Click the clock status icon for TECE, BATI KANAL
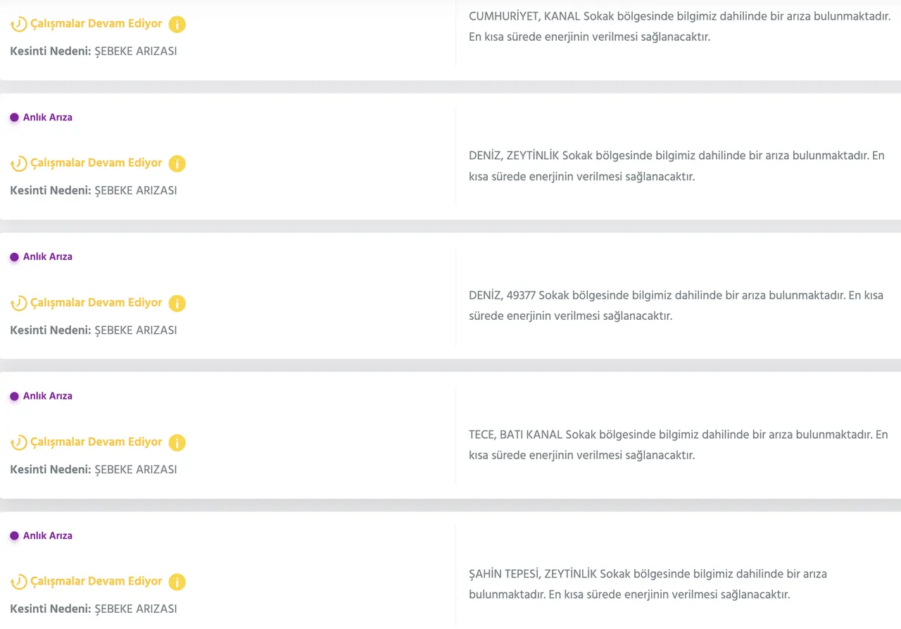 point(18,443)
